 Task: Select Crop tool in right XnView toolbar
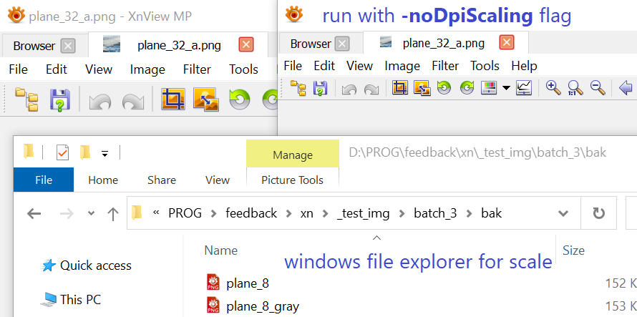(400, 87)
